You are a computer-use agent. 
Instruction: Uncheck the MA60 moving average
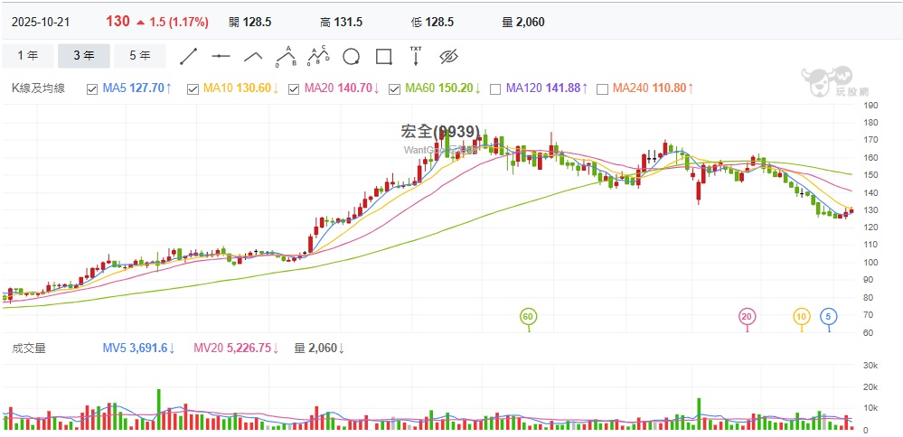[395, 88]
